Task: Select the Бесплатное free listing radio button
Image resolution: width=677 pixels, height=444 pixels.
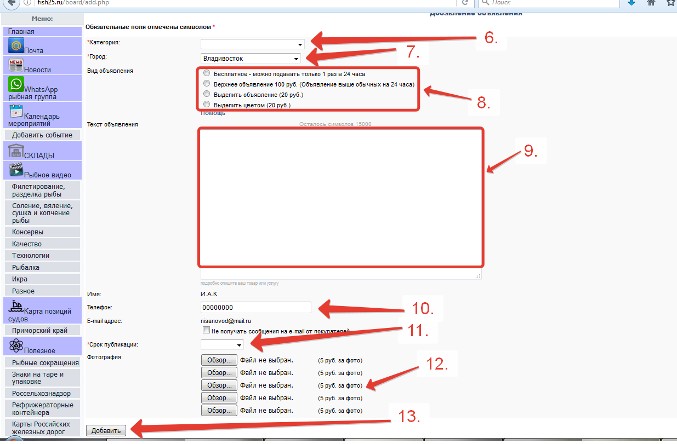Action: (x=206, y=73)
